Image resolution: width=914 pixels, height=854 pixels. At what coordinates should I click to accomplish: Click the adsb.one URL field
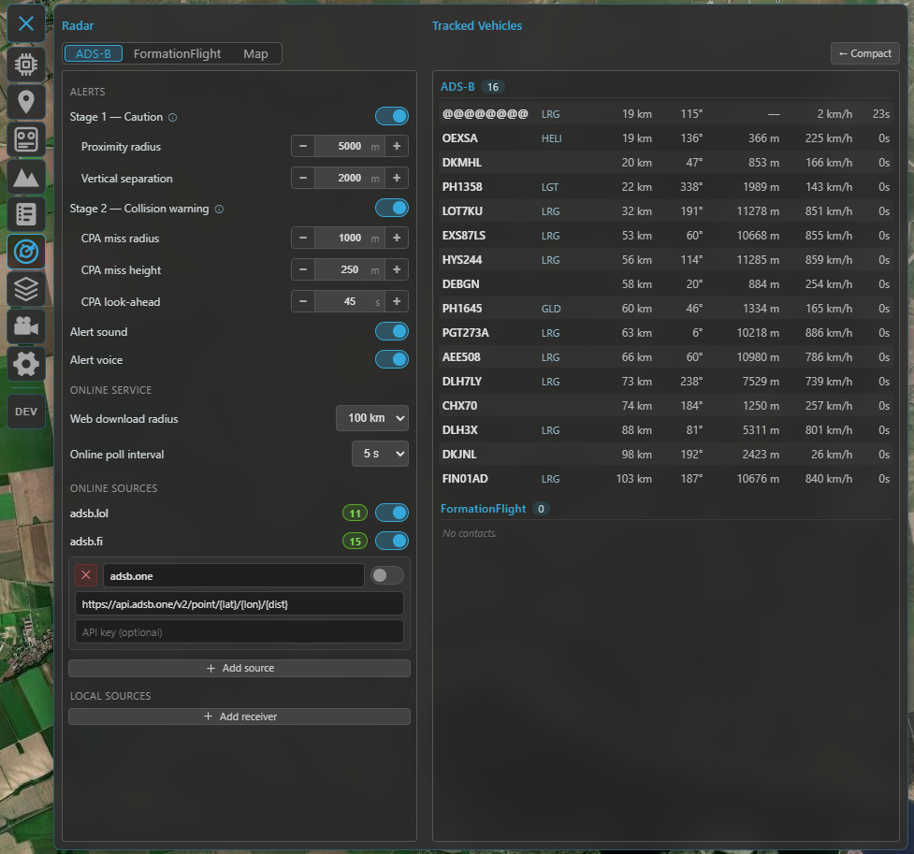tap(239, 604)
